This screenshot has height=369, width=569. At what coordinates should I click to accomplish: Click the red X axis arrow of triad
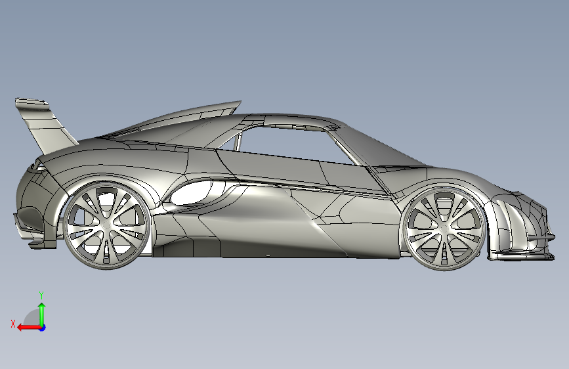click(30, 328)
